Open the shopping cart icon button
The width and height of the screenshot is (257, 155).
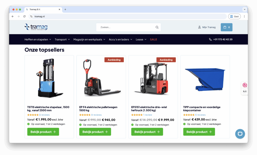coord(227,27)
